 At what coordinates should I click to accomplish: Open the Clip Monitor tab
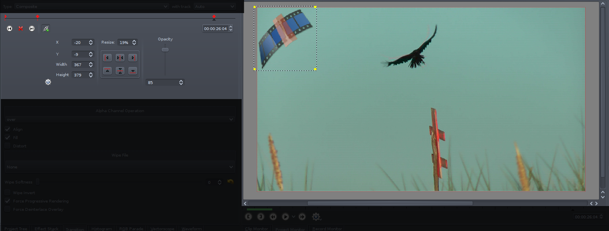[256, 229]
